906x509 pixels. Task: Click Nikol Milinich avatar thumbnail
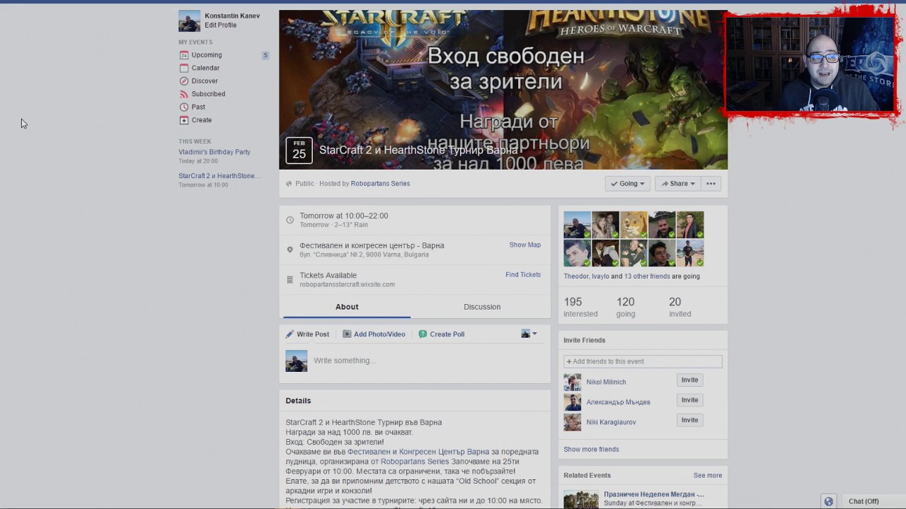pos(572,382)
